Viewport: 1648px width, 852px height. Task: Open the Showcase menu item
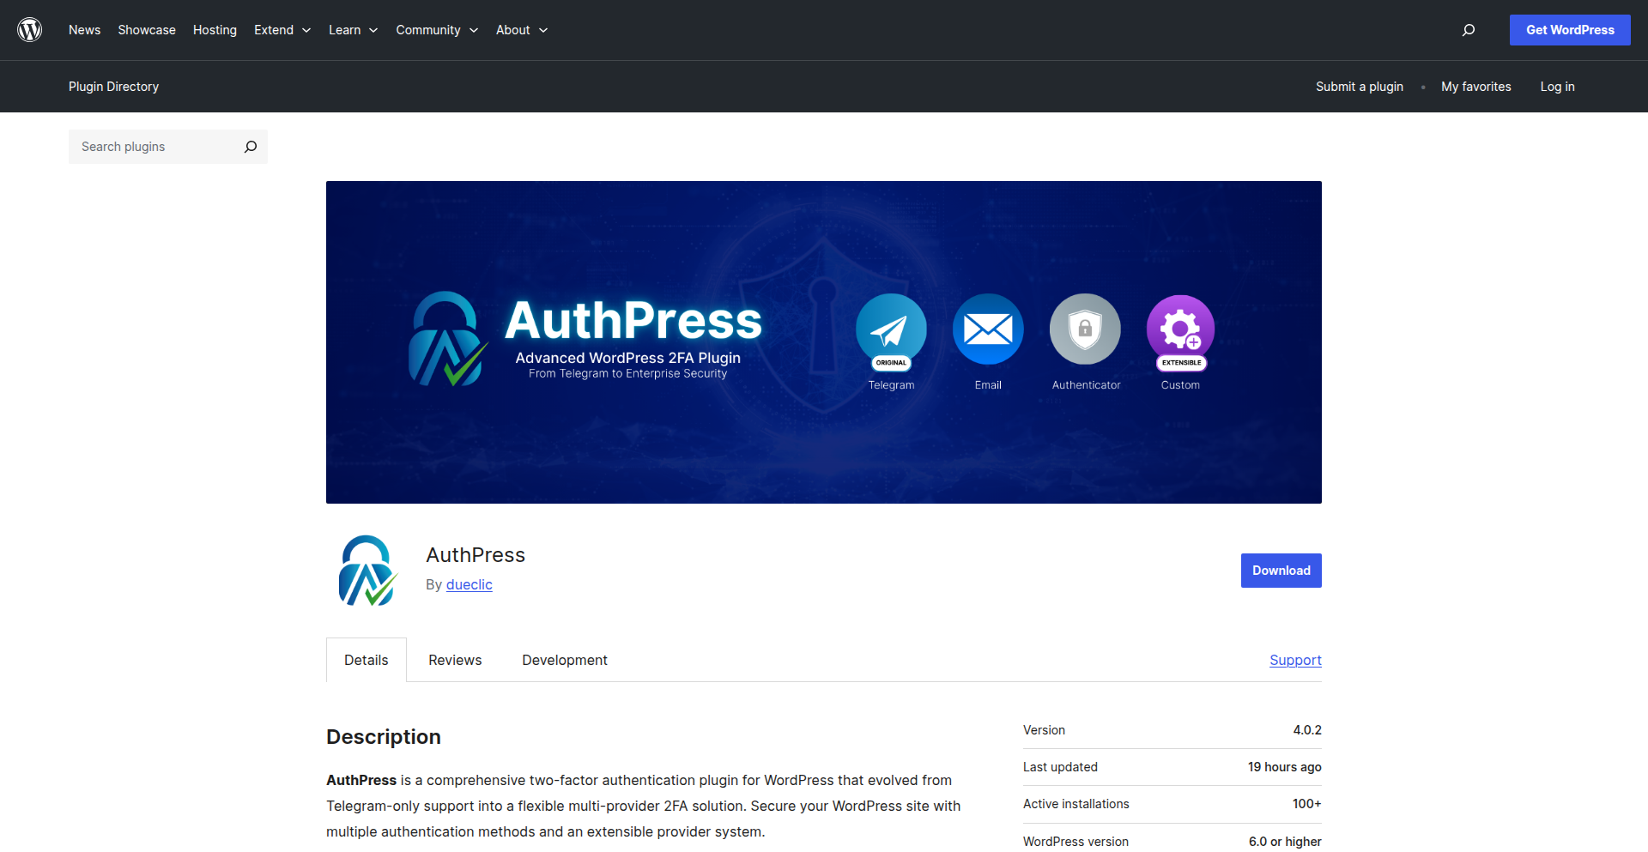point(147,30)
